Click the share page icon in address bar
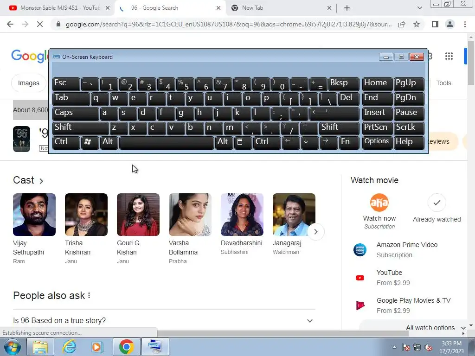The image size is (475, 356). pyautogui.click(x=402, y=24)
